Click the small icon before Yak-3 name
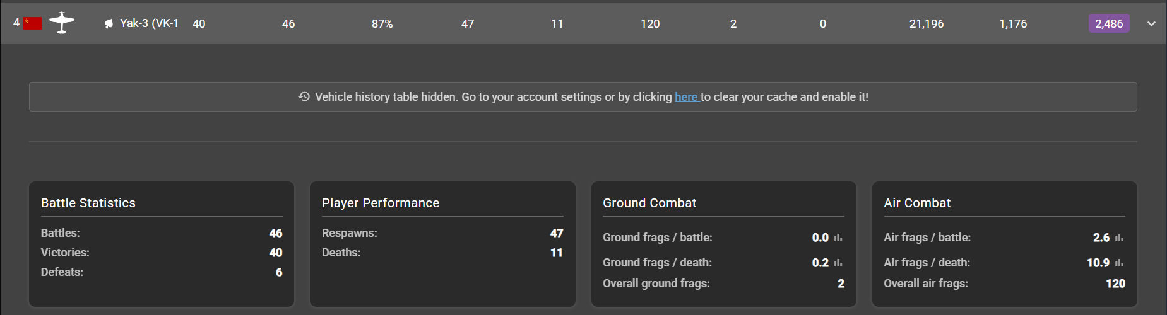The image size is (1167, 315). tap(109, 24)
